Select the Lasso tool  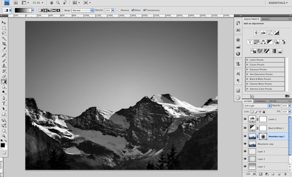tap(4, 33)
